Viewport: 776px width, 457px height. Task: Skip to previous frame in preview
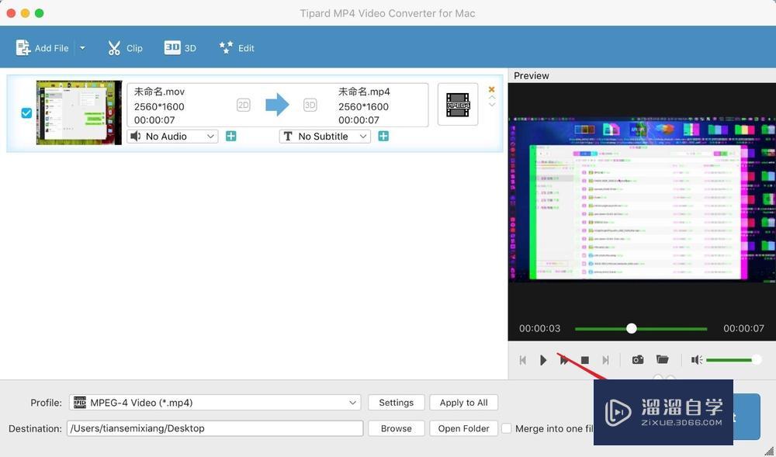click(522, 360)
